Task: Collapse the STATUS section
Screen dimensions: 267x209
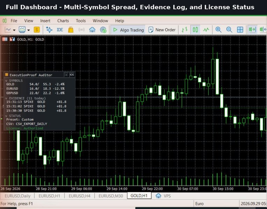Action: point(13,116)
